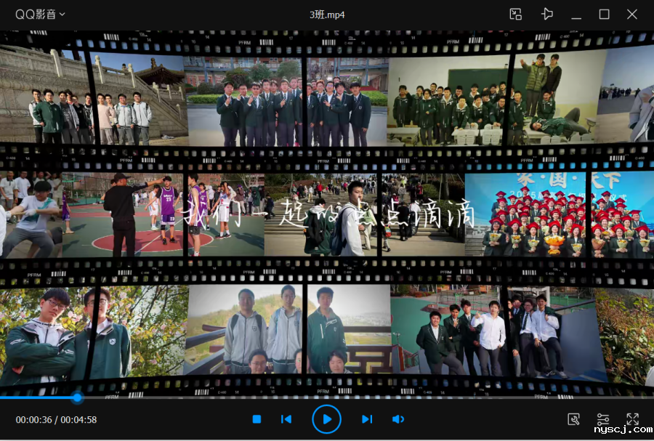654x441 pixels.
Task: Skip to the next video
Action: click(367, 419)
